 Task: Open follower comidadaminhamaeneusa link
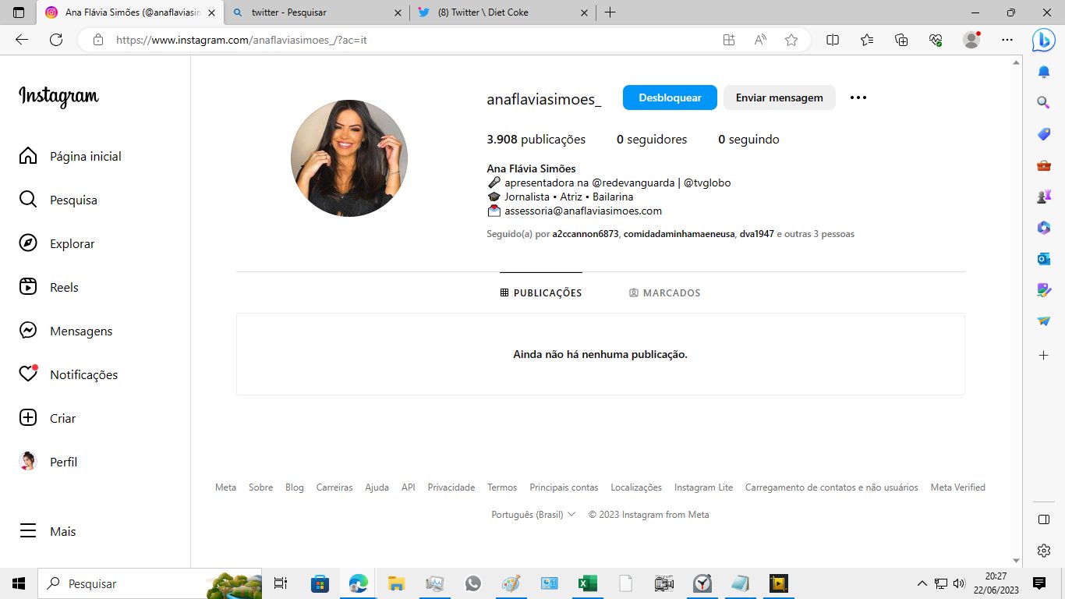679,234
